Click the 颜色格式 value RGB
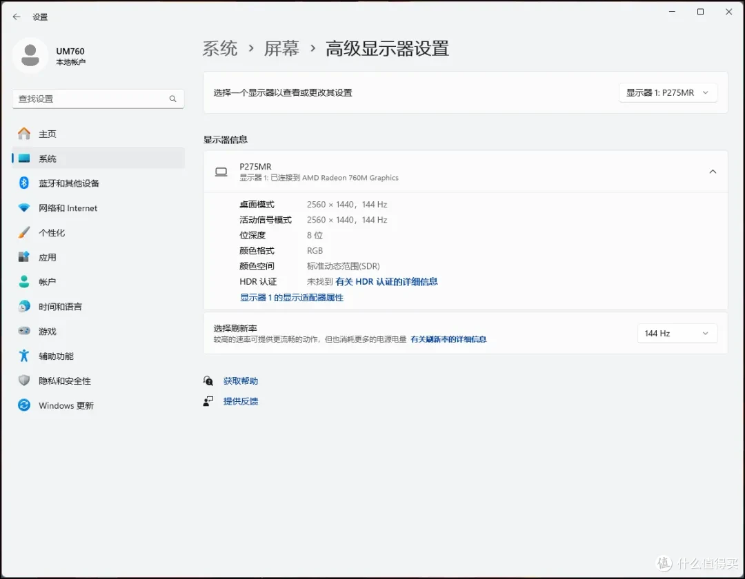 click(x=315, y=251)
